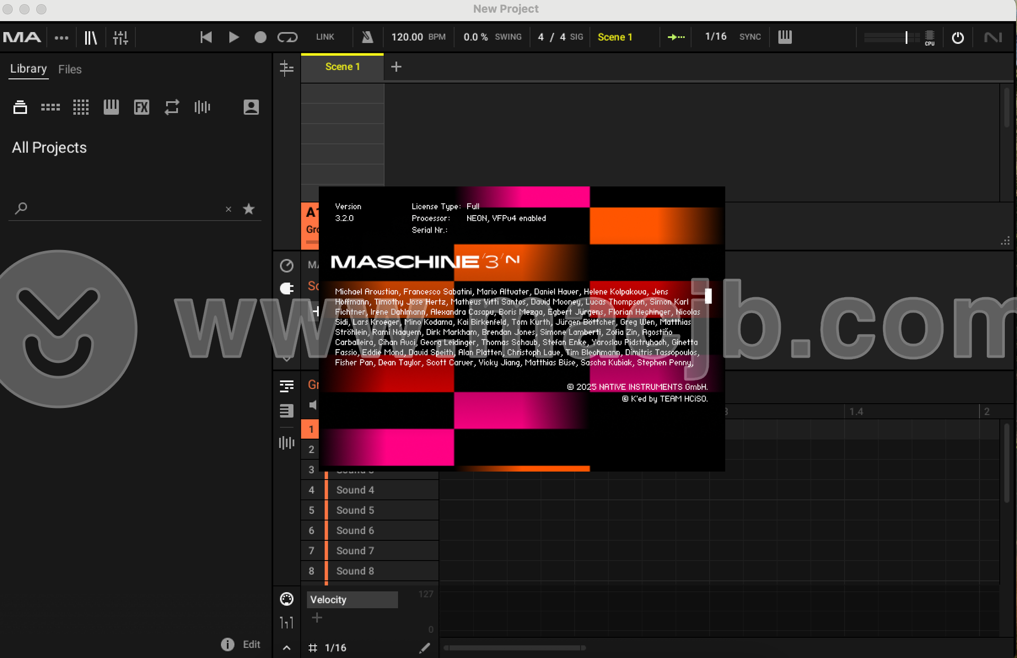Collapse the control lane with chevron
Viewport: 1017px width, 658px height.
coord(287,647)
